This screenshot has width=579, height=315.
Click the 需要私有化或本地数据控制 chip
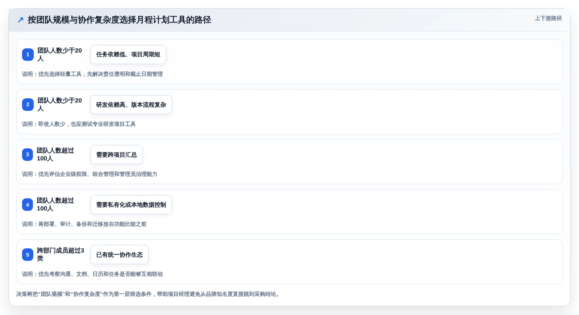[x=131, y=205]
